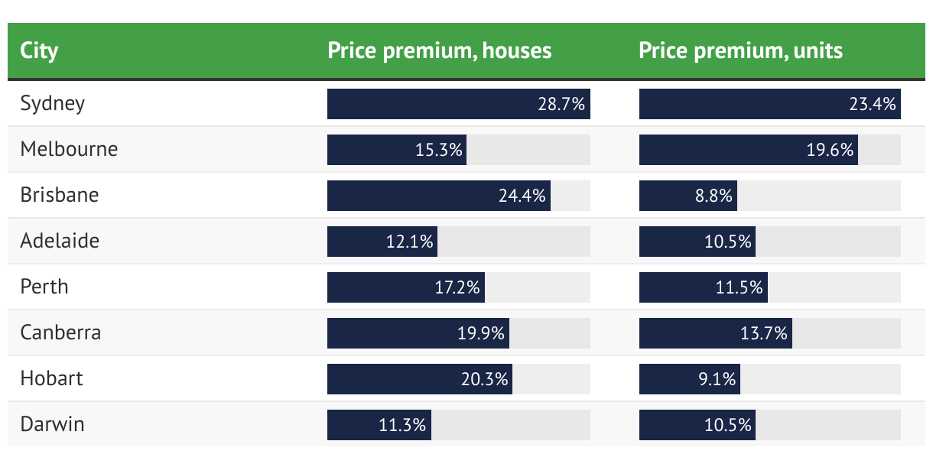Sort by Price premium, houses header

coord(440,51)
